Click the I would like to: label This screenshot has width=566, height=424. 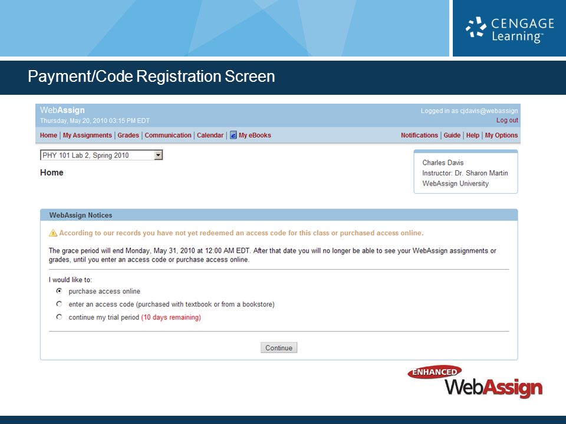coord(70,280)
